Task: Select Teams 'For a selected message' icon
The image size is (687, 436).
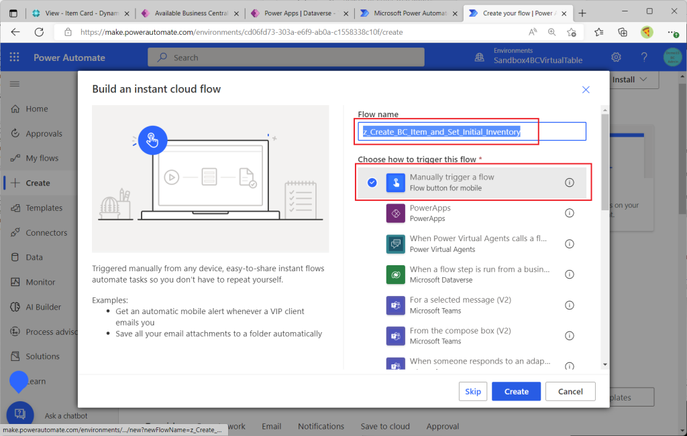Action: 395,305
